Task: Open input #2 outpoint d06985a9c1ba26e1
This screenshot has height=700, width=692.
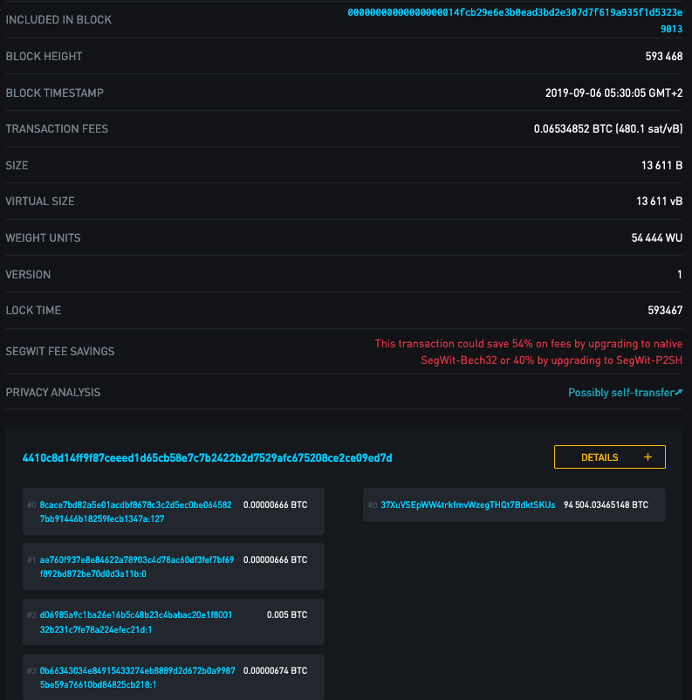Action: pos(136,621)
